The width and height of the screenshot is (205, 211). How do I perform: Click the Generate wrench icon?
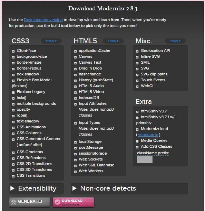[13, 202]
